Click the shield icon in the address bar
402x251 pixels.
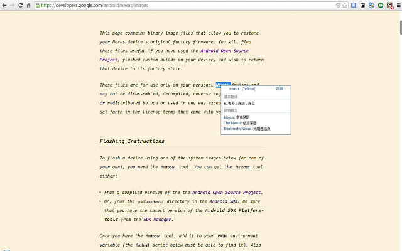coord(338,5)
